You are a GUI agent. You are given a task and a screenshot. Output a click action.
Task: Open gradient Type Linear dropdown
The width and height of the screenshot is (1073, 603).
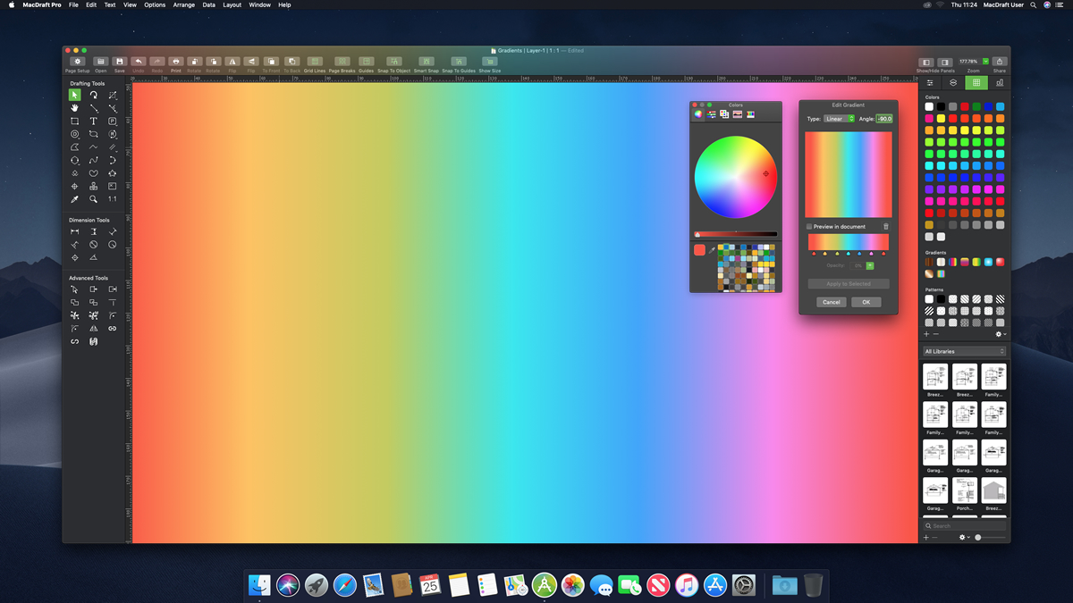click(840, 119)
